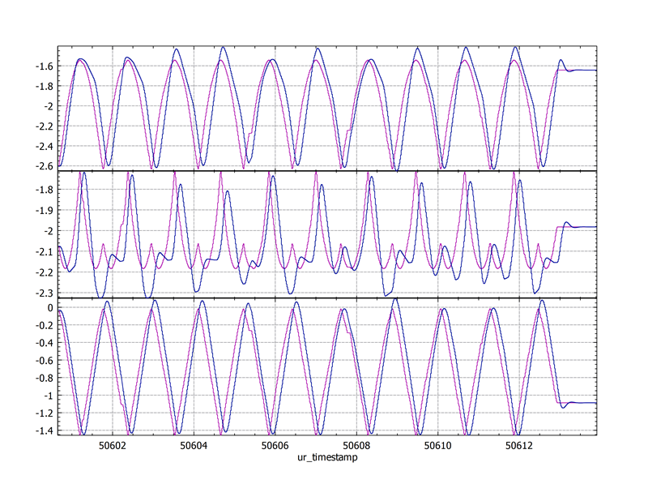Screen dimensions: 648x501
Task: Click the -0.2 tick label, bottom plot
Action: [45, 325]
